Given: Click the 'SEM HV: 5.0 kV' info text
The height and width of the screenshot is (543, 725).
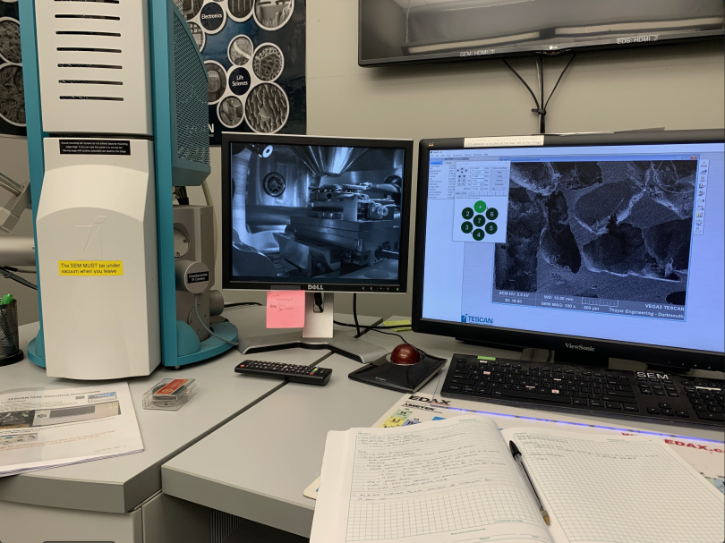Looking at the screenshot, I should pyautogui.click(x=514, y=294).
